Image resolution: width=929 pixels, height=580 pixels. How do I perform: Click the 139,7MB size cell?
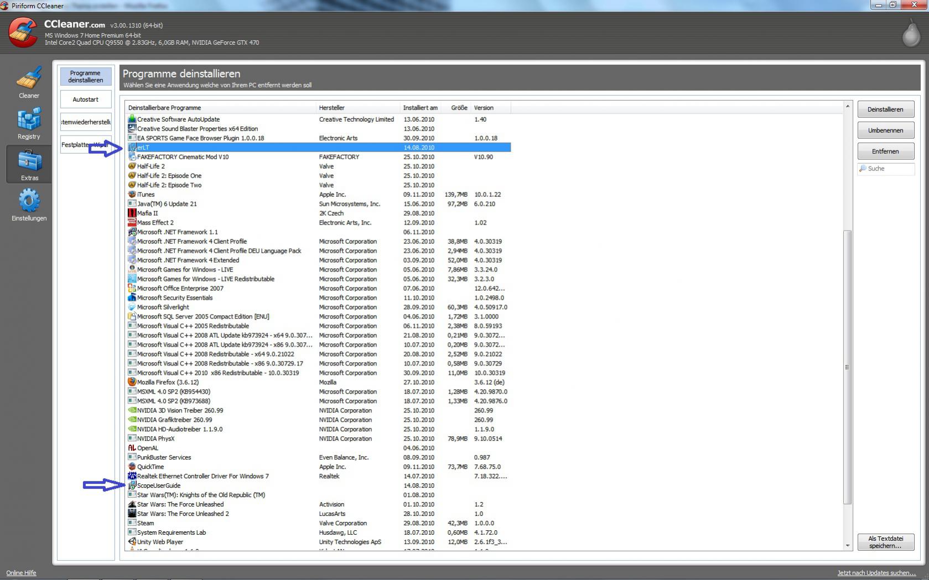pos(456,195)
